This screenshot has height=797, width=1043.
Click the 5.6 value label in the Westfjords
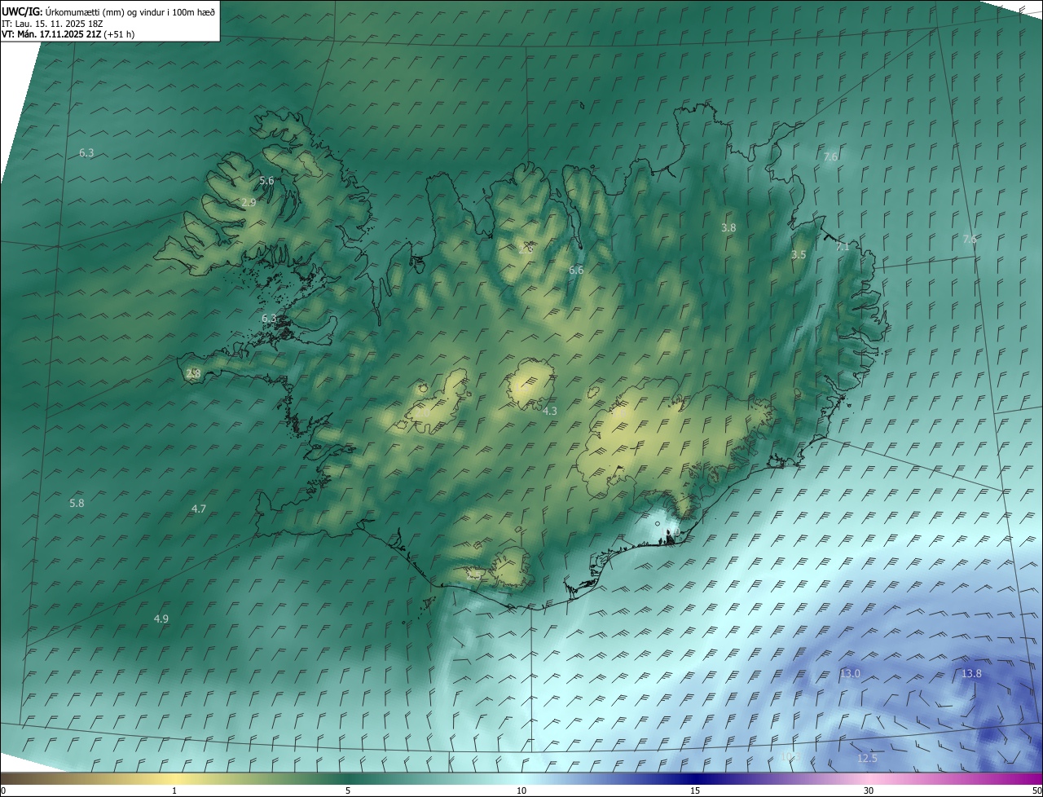tap(266, 180)
